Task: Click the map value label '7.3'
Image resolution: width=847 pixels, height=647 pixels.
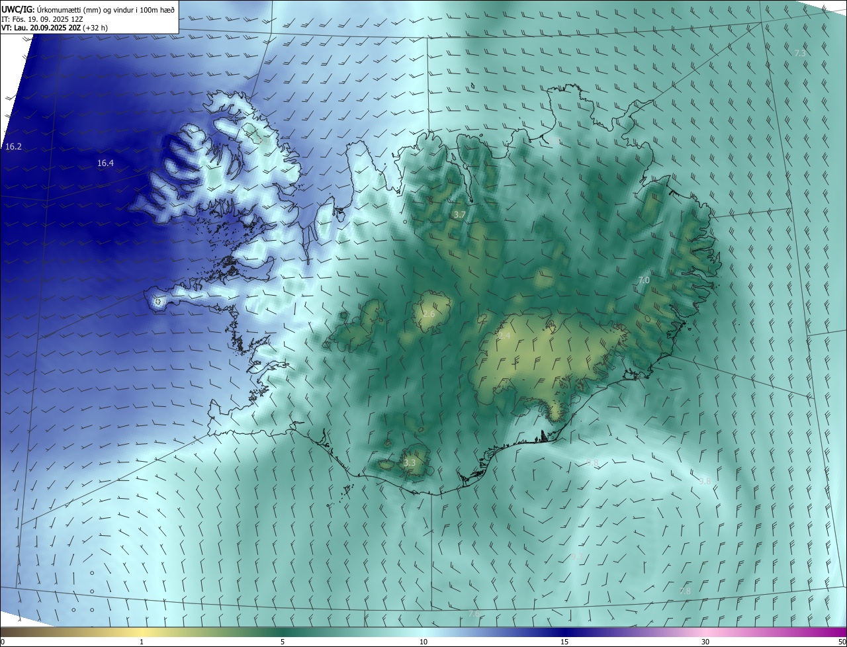Action: point(800,52)
